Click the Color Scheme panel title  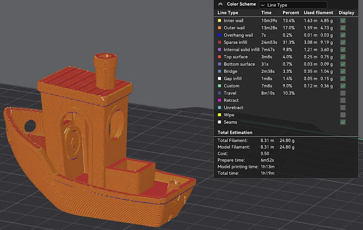241,4
